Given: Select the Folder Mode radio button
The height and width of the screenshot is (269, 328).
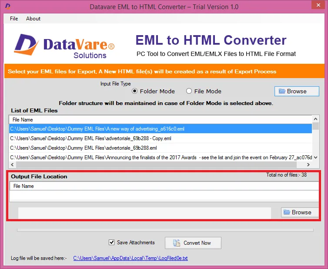Looking at the screenshot, I should [x=134, y=91].
